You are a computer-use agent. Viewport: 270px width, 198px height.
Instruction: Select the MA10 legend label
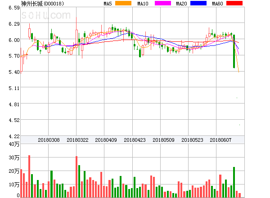pos(143,4)
